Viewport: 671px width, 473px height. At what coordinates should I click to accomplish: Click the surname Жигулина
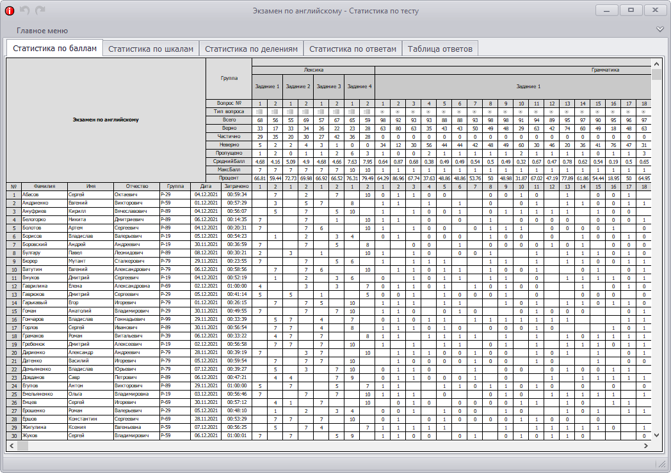(34, 427)
